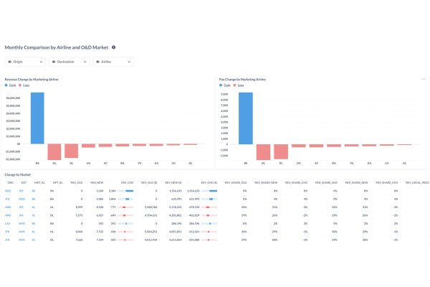Click the tag icon in the Airline filter
430x287 pixels.
click(x=97, y=62)
